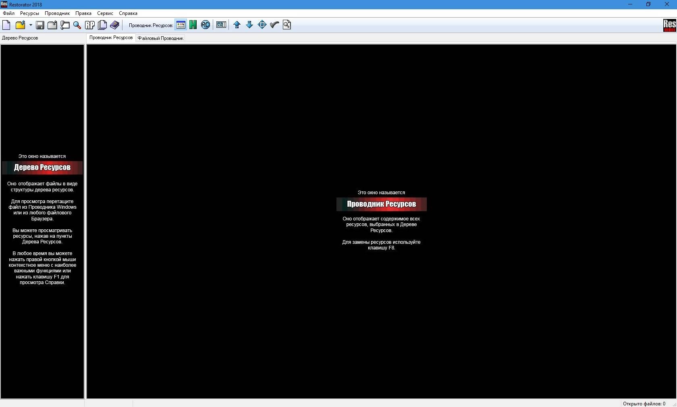Click the Open file folder icon

(x=20, y=25)
